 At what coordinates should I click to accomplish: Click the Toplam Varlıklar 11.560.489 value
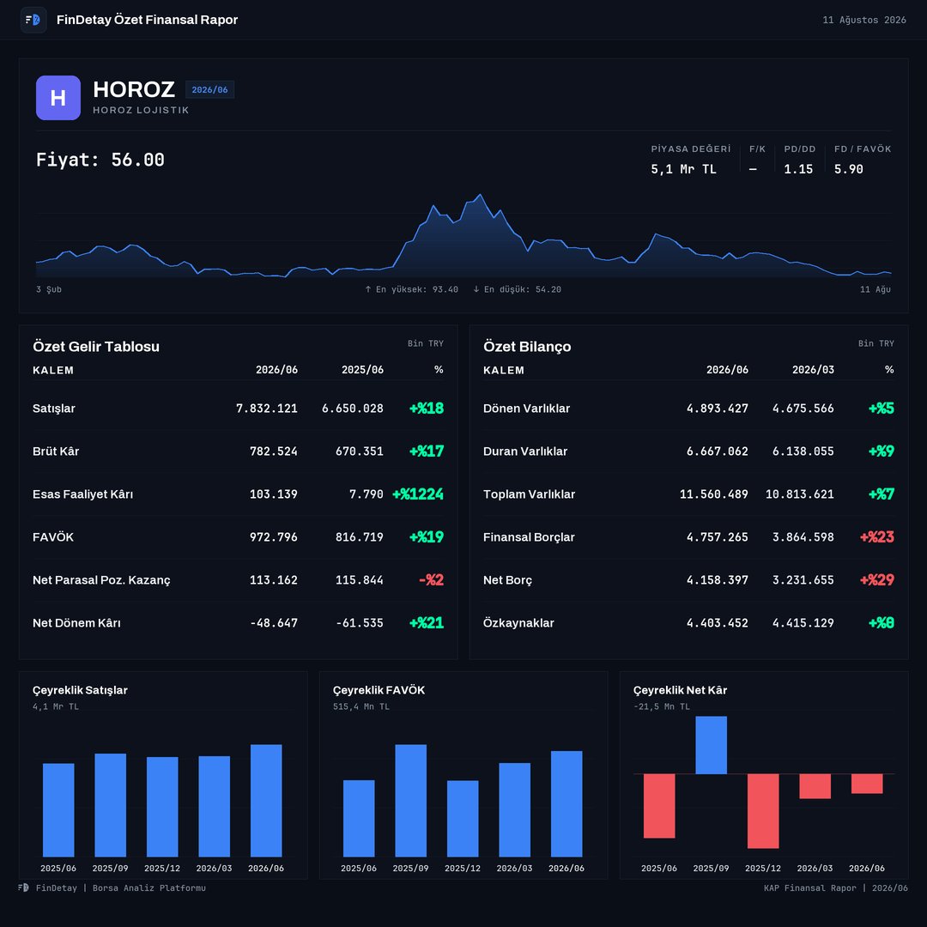713,494
